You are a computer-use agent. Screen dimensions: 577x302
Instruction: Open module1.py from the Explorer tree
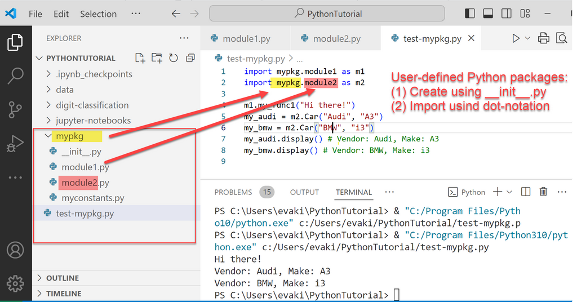[85, 167]
